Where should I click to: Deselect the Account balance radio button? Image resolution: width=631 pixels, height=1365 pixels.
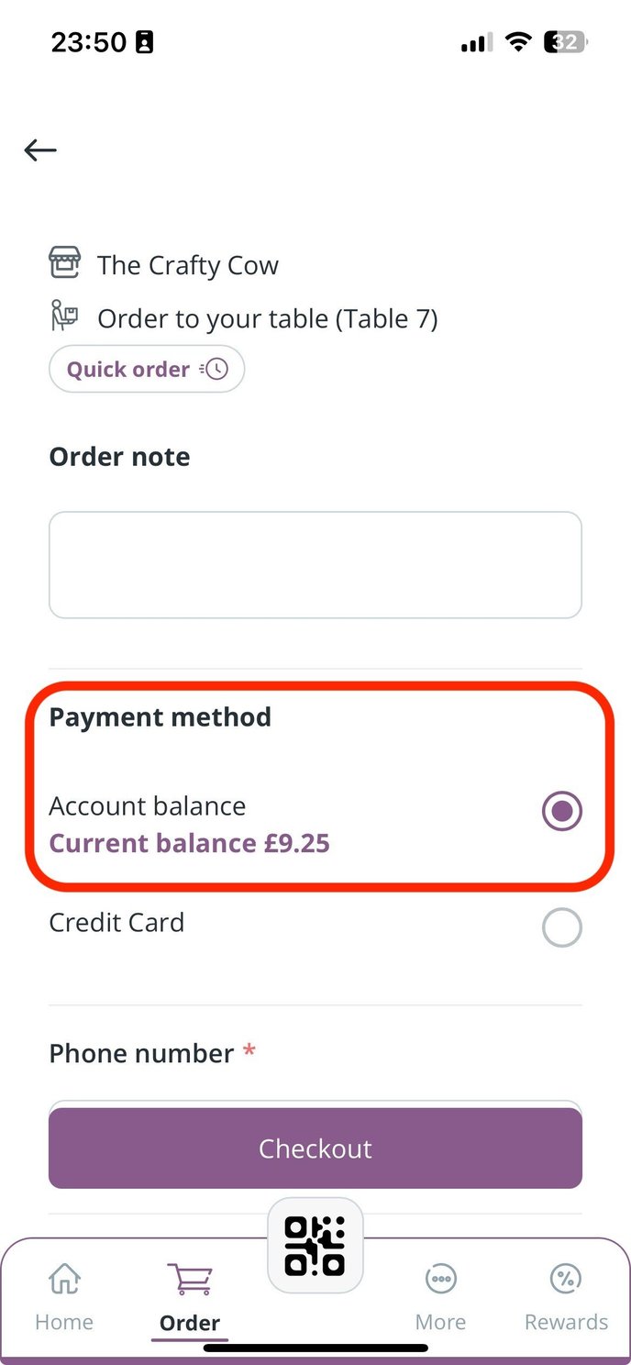click(x=561, y=811)
